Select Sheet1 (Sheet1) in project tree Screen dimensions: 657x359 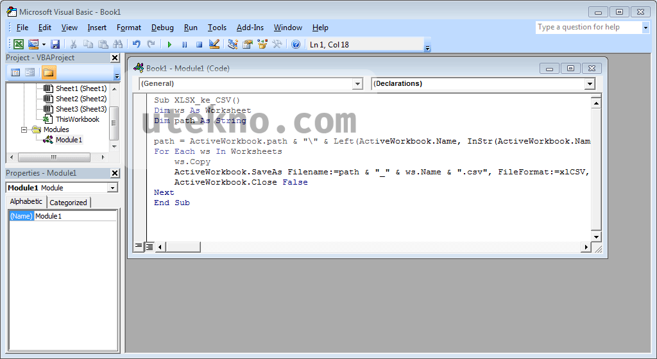tap(81, 88)
